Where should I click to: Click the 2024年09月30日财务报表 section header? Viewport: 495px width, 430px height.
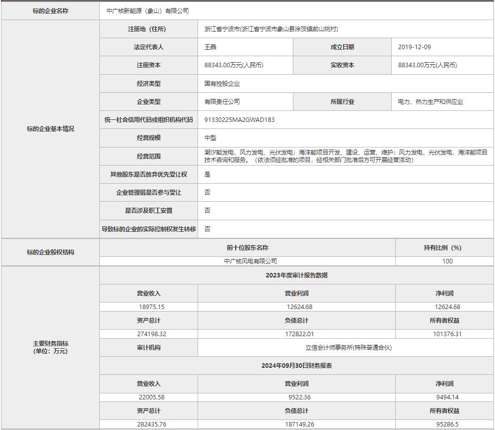pos(296,366)
